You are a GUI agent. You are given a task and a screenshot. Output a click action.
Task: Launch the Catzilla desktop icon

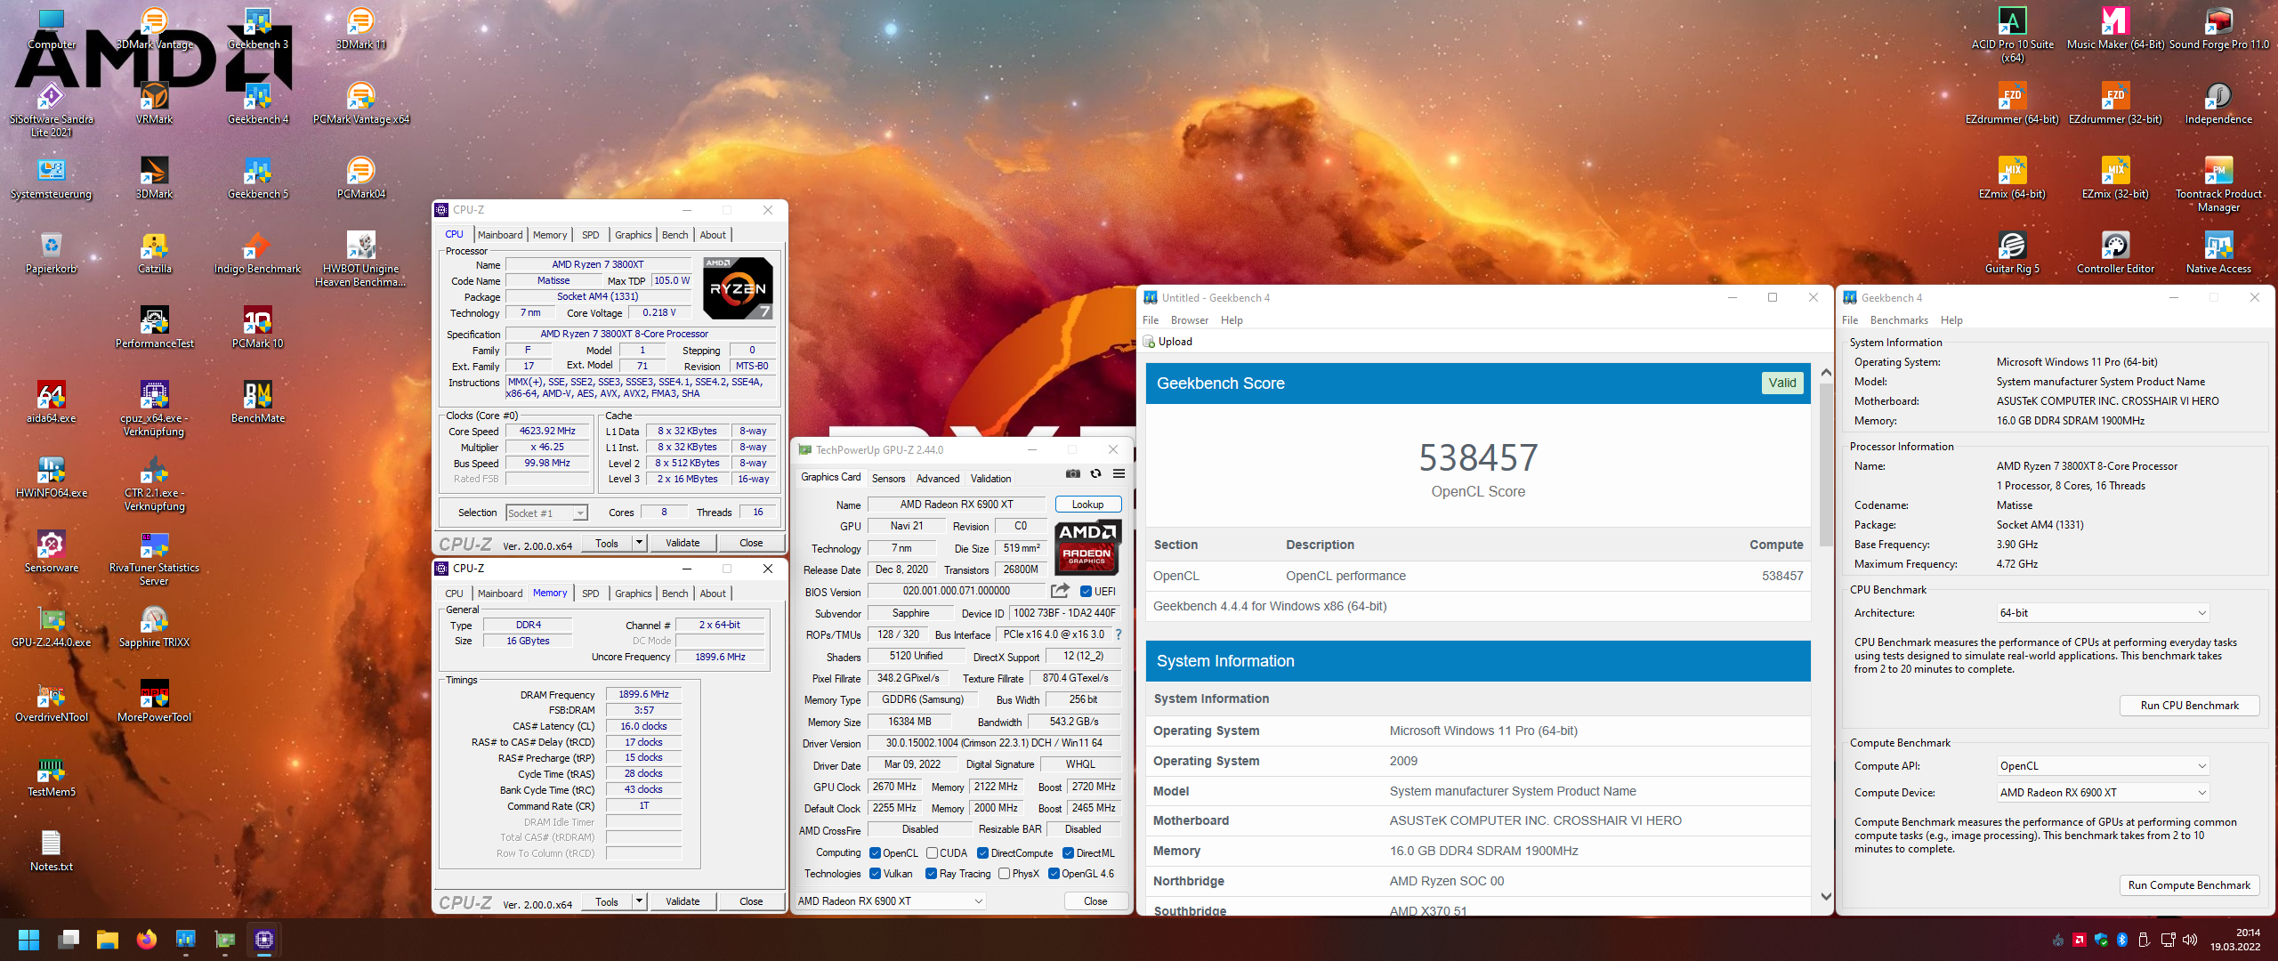[x=154, y=252]
